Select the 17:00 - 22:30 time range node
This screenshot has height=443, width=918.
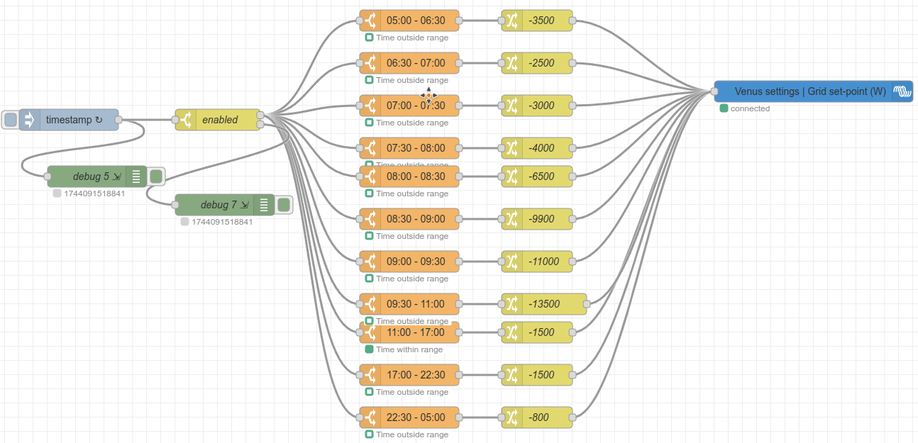point(416,375)
